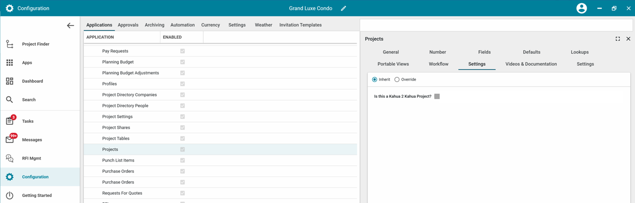Open Tasks with 3 notifications
Screen dimensions: 635x203
10,121
